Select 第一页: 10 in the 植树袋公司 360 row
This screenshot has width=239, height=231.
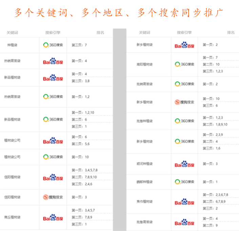click(80, 157)
